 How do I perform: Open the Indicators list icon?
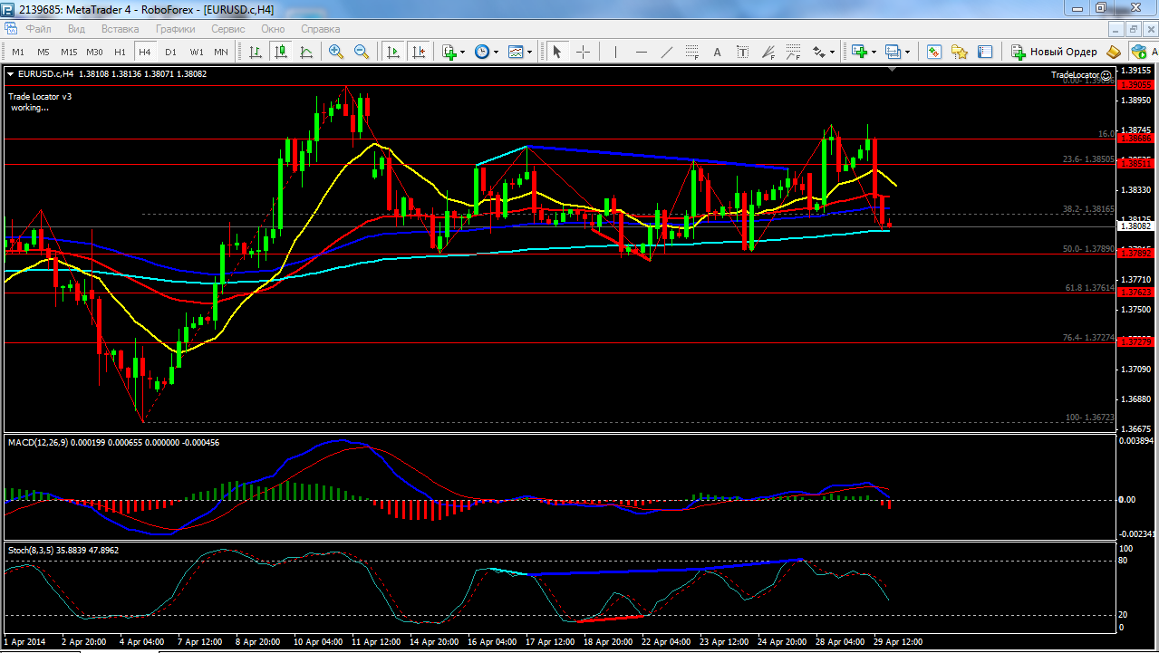pos(449,52)
